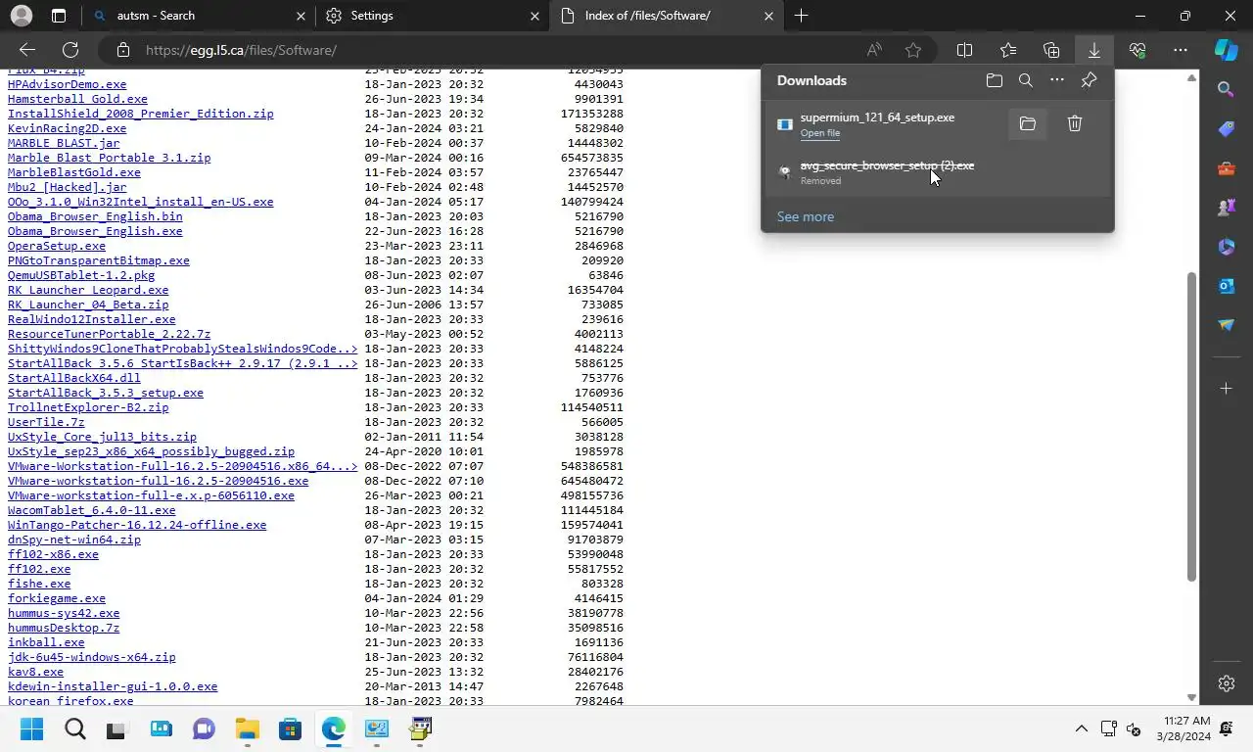Image resolution: width=1253 pixels, height=752 pixels.
Task: Open Copilot in the sidebar
Action: 1227,50
